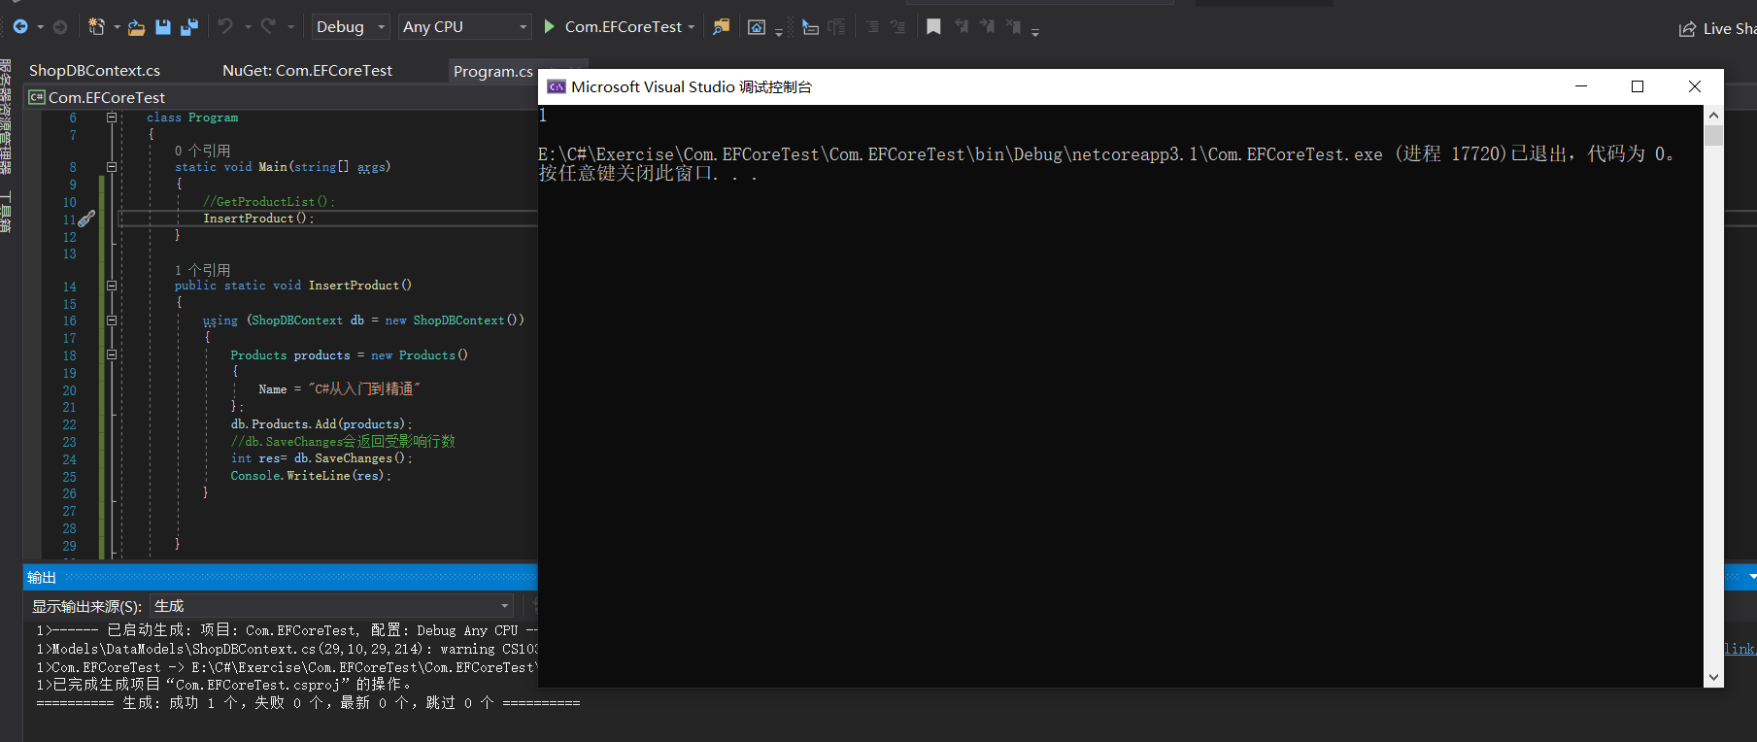Toggle a bookmark with the bookmark icon
This screenshot has height=742, width=1757.
(x=933, y=27)
